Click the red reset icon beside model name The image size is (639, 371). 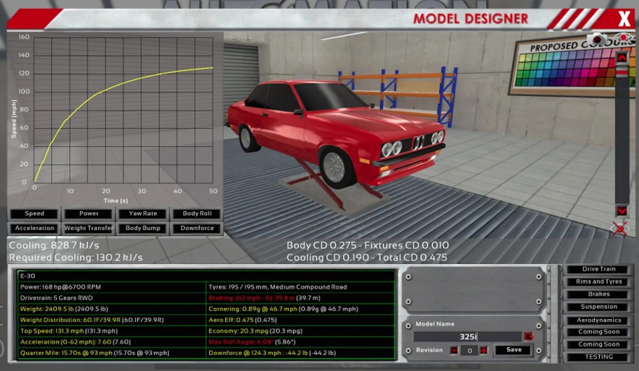[x=528, y=336]
